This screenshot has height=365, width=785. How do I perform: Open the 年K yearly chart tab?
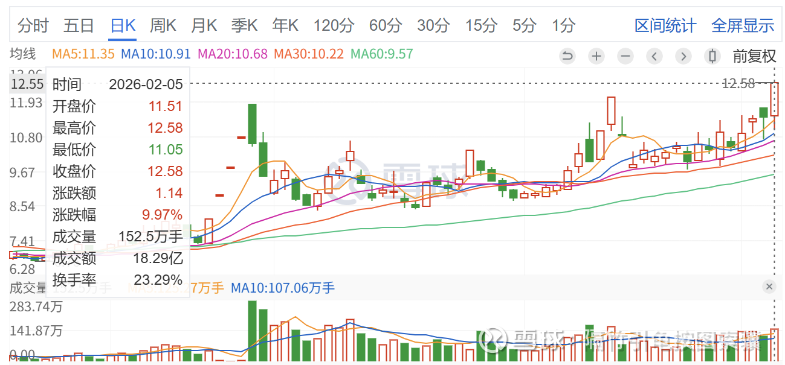click(x=285, y=25)
